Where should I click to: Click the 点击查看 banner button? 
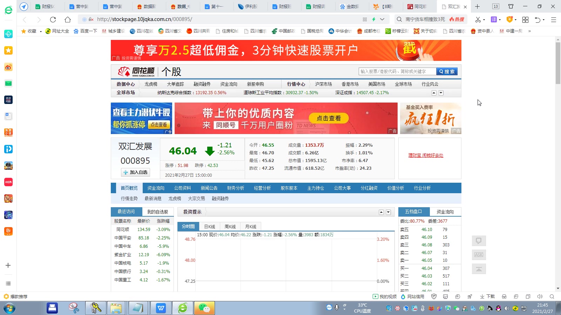(x=329, y=118)
